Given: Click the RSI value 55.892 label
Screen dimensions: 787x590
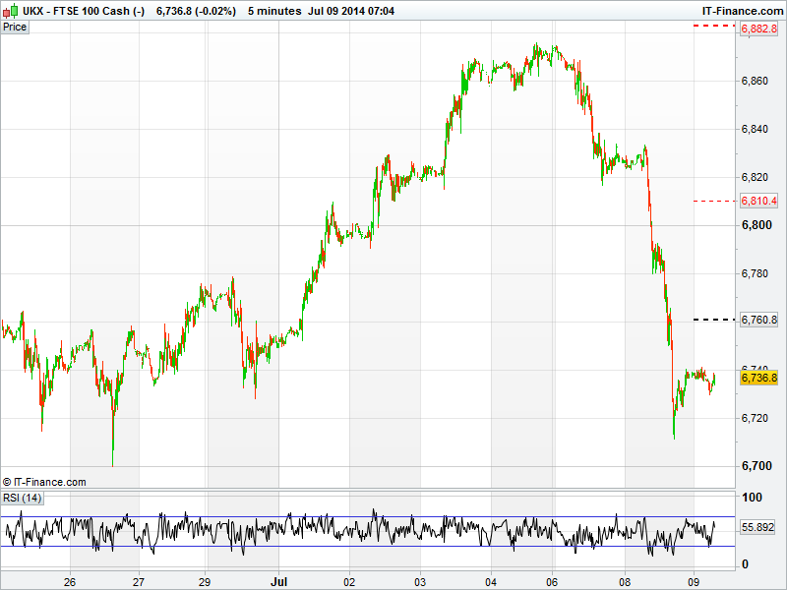Looking at the screenshot, I should coord(758,527).
